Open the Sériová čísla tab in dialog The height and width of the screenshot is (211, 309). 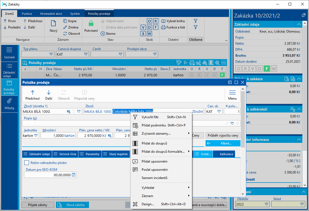pyautogui.click(x=65, y=154)
